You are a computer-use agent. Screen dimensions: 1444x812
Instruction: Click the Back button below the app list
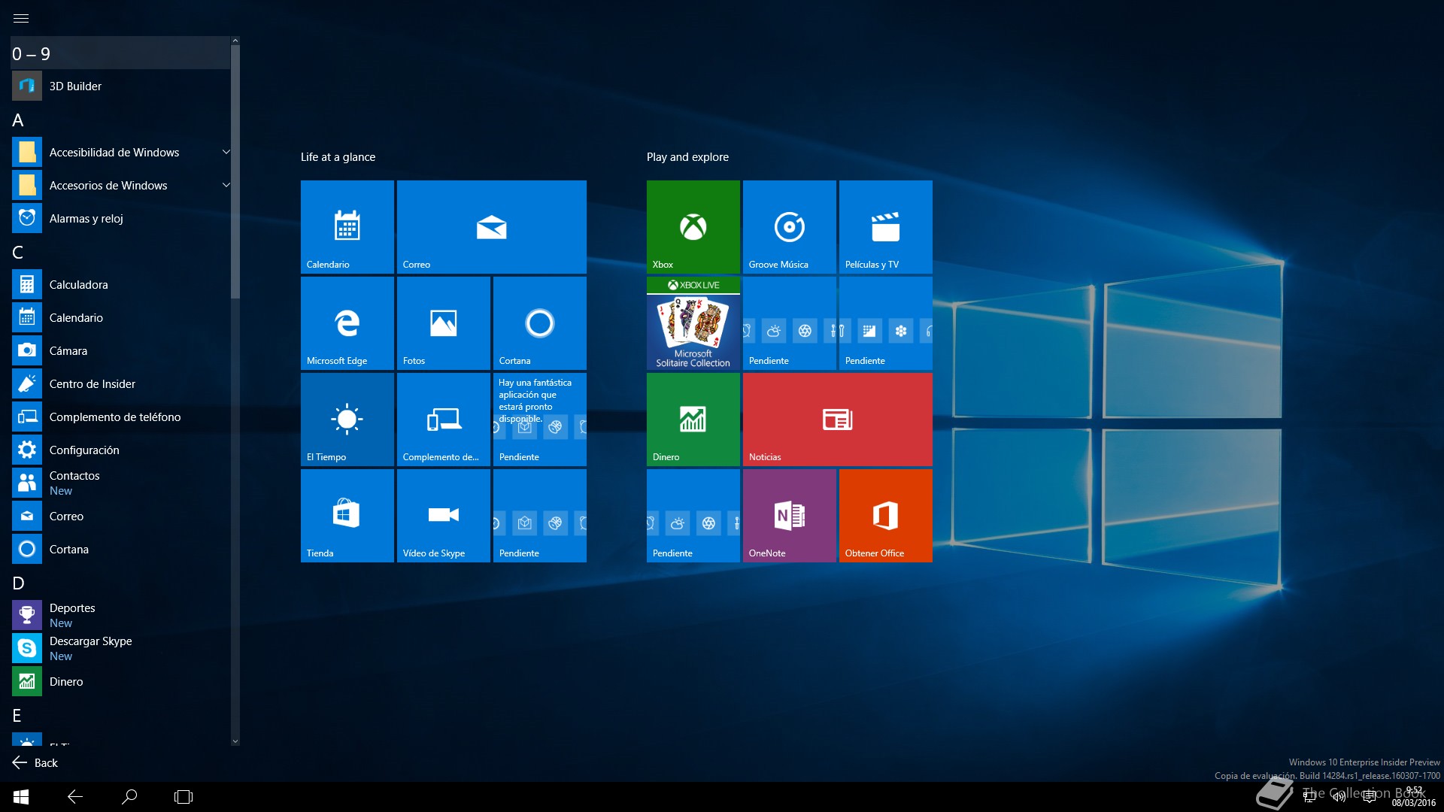35,763
